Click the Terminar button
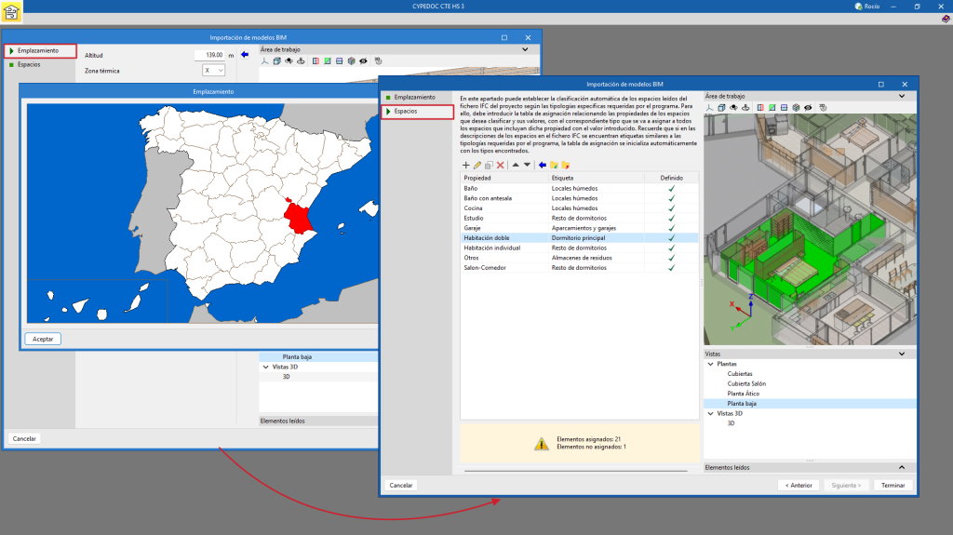Screen dimensions: 953x535 click(x=893, y=485)
